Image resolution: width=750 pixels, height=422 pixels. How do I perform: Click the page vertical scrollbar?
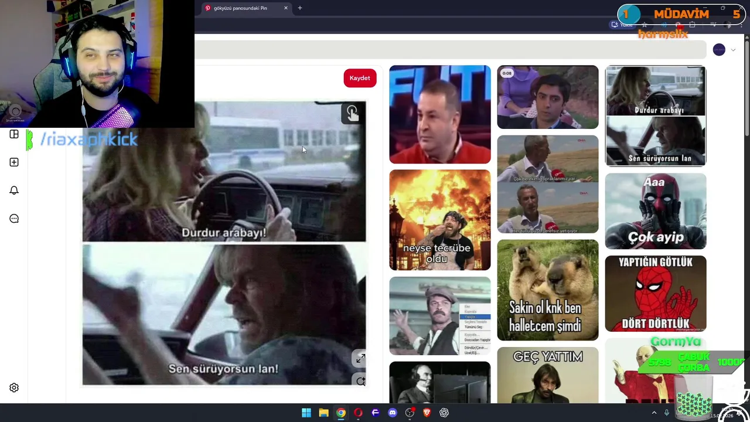click(x=746, y=88)
